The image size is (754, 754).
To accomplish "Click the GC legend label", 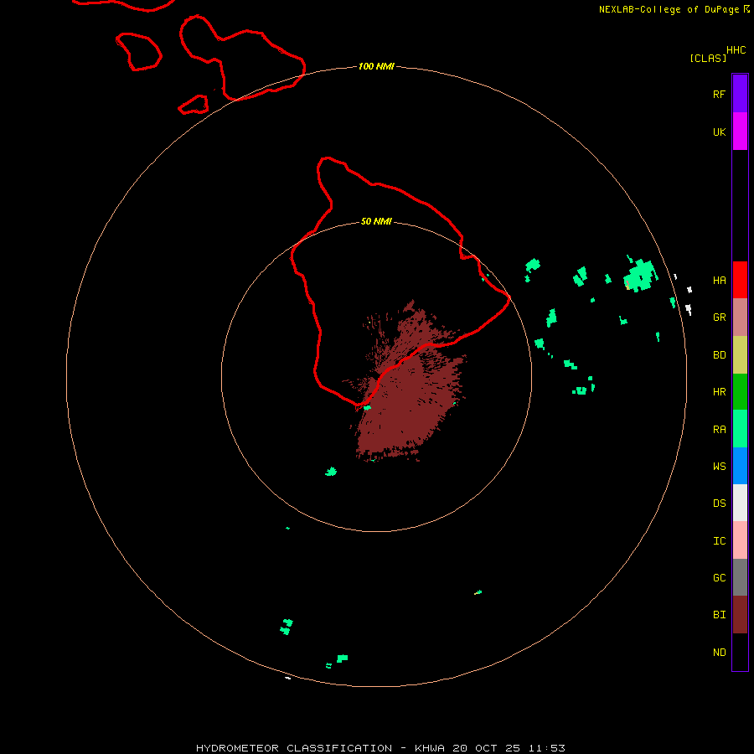I will (x=719, y=577).
